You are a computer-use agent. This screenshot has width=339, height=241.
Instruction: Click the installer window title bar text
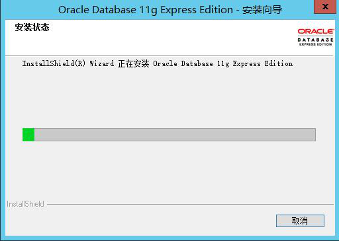(170, 10)
